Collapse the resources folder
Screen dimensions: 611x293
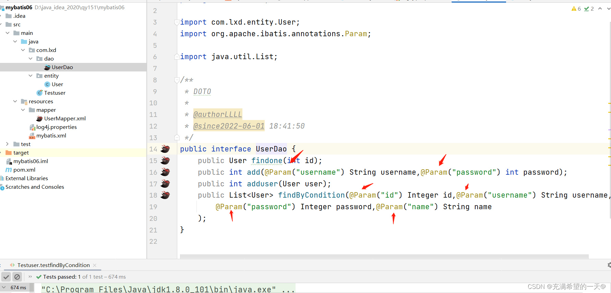pos(15,101)
